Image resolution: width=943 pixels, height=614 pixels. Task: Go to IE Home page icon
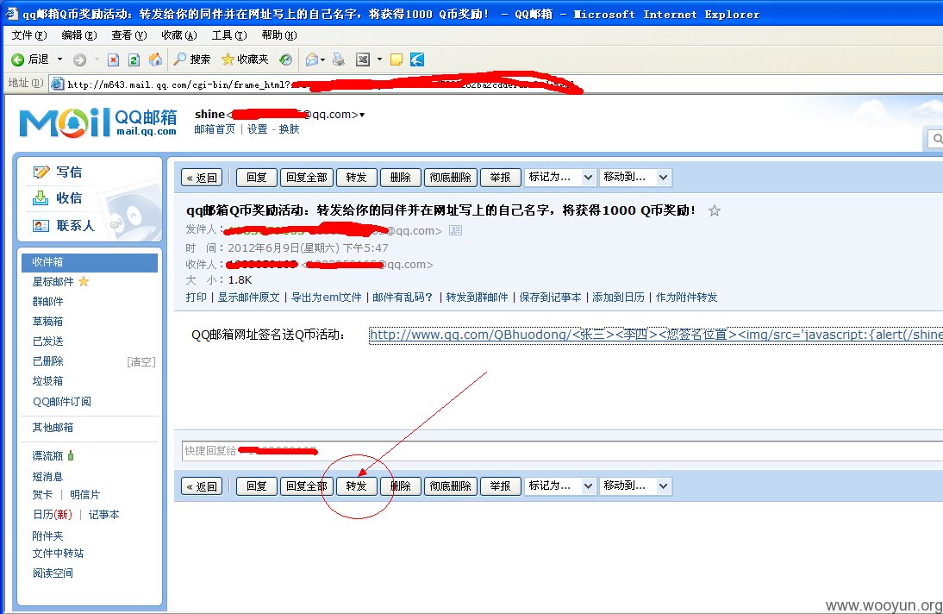155,59
